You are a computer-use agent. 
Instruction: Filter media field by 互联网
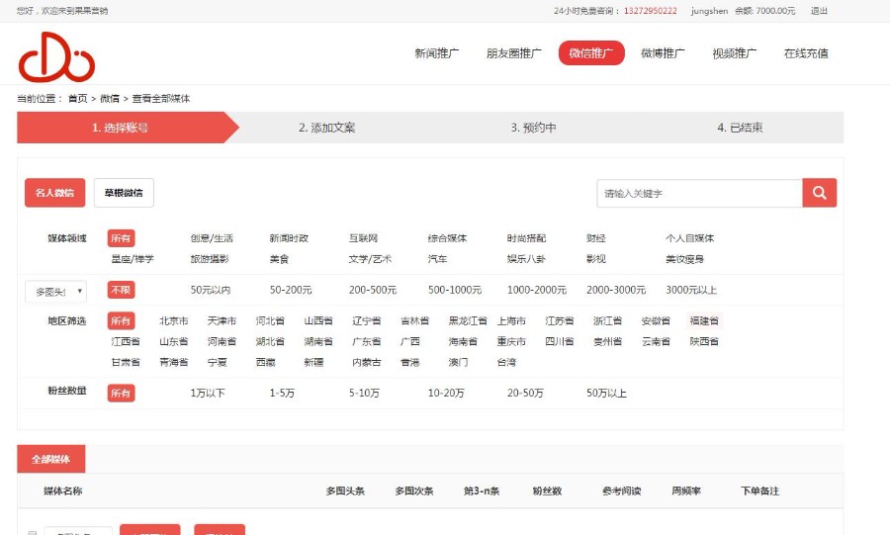click(x=363, y=238)
